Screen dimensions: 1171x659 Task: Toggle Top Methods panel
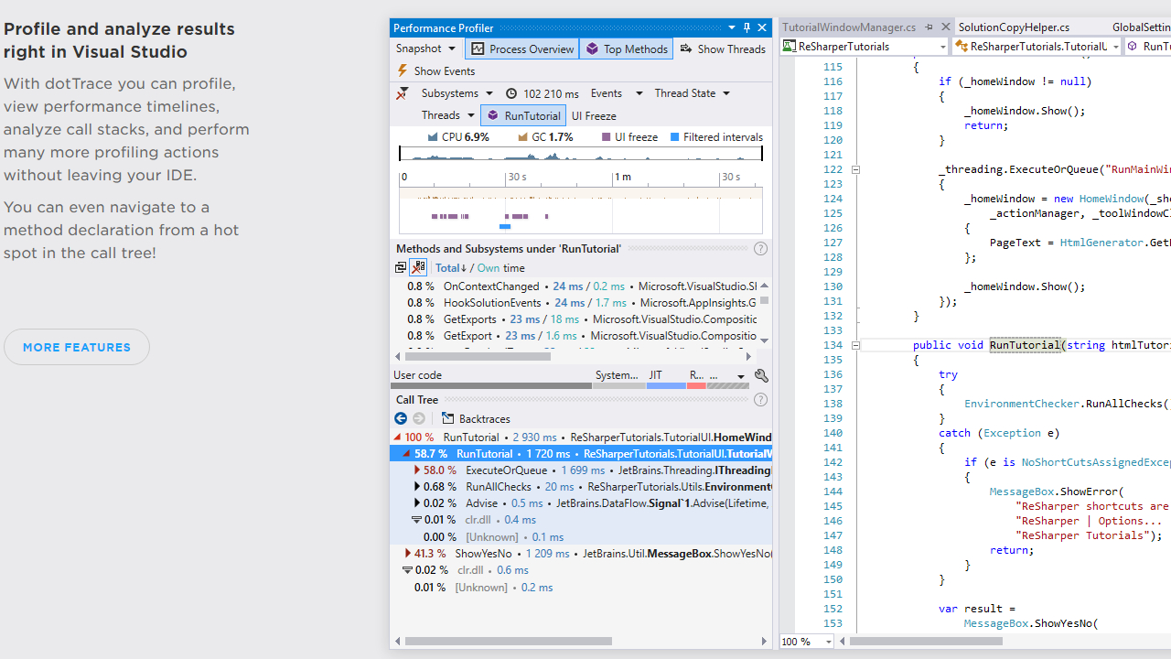627,49
